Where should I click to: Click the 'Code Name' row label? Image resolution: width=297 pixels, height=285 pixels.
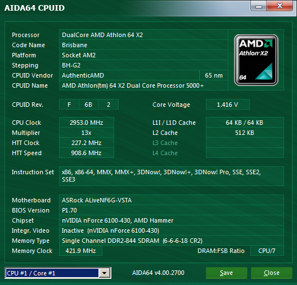(x=29, y=45)
